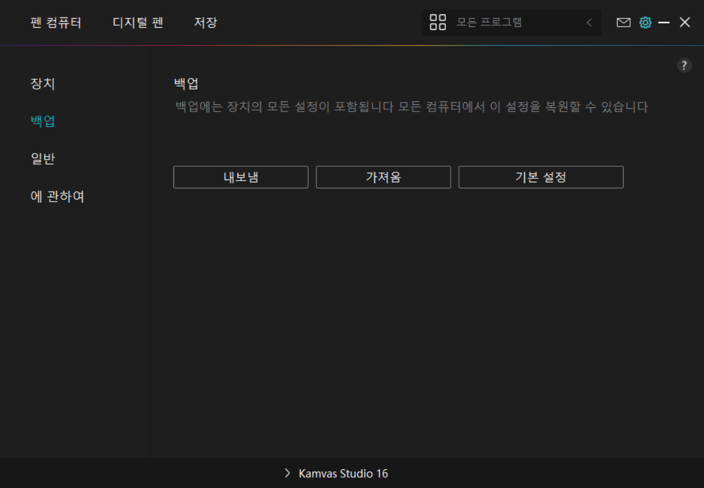Open the 에 관하여 about section

(x=58, y=197)
